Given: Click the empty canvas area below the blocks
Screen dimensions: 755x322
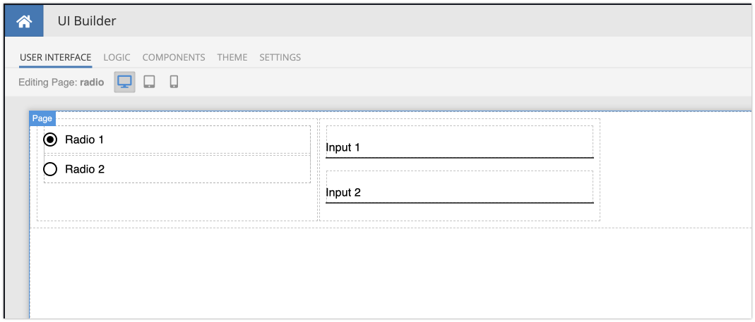Looking at the screenshot, I should pyautogui.click(x=388, y=275).
